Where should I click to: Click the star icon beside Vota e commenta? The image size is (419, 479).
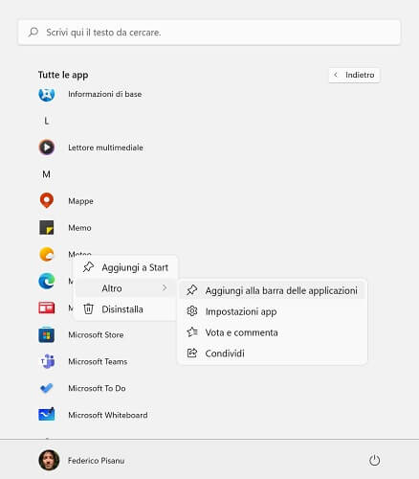[x=192, y=332]
